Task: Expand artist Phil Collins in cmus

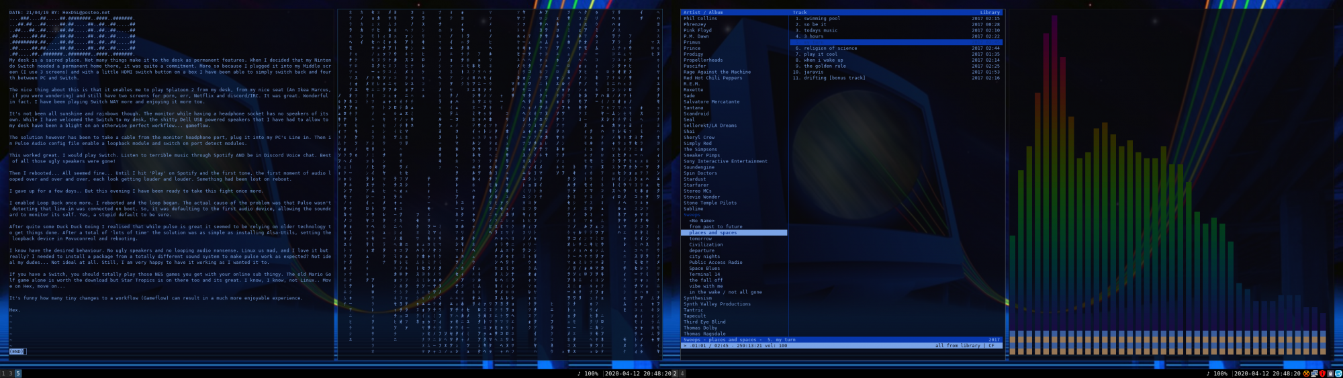Action: pos(700,19)
